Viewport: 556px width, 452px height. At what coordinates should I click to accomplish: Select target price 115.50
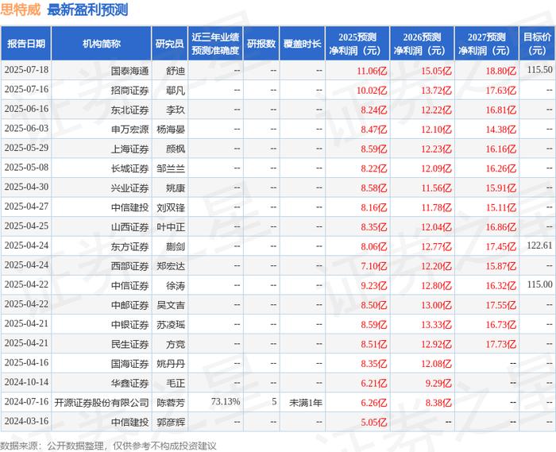click(539, 70)
